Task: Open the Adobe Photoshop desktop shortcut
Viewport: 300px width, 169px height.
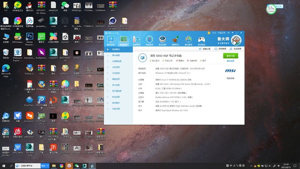Action: [30, 39]
